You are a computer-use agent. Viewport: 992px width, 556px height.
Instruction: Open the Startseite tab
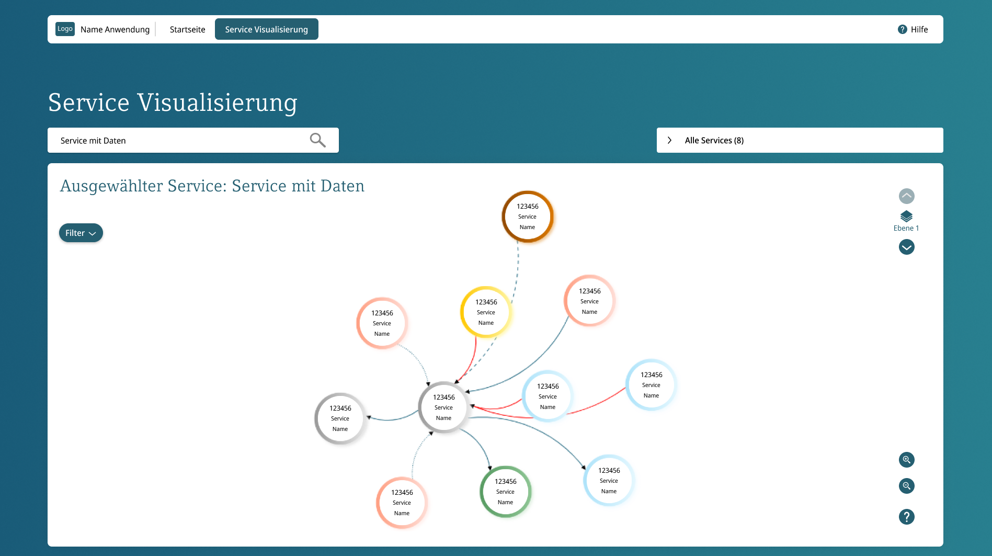coord(187,29)
